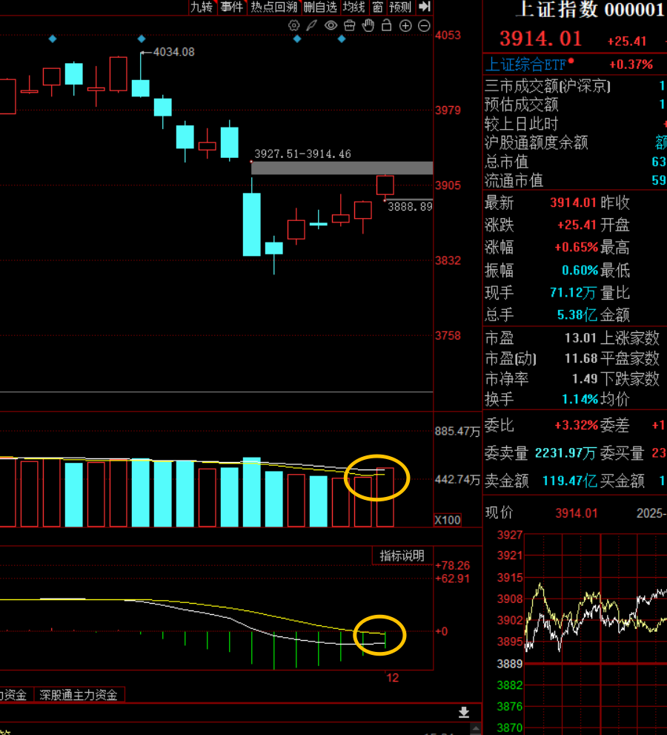Open the toolbox briefcase icon
This screenshot has height=735, width=667.
(349, 26)
